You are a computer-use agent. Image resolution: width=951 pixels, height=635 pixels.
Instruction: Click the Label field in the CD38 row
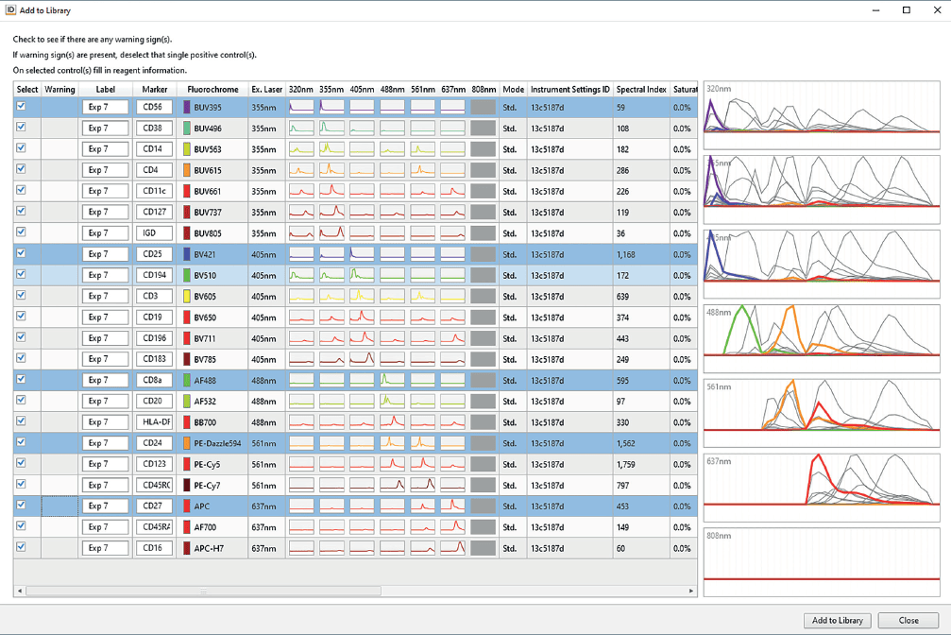tap(105, 129)
